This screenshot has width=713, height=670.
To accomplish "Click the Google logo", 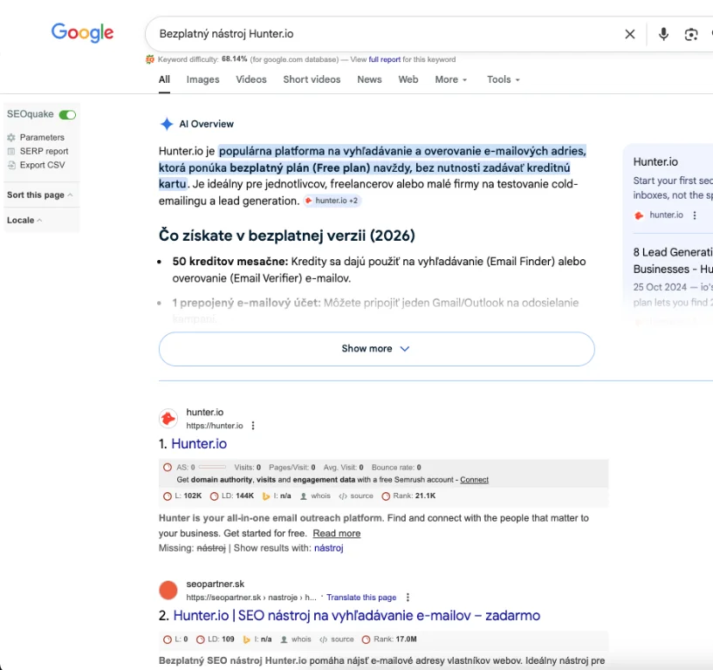I will pyautogui.click(x=82, y=33).
